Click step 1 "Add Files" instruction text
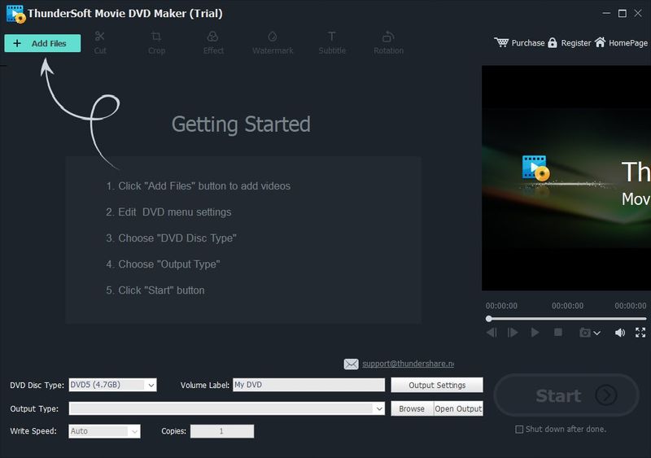 pos(198,186)
